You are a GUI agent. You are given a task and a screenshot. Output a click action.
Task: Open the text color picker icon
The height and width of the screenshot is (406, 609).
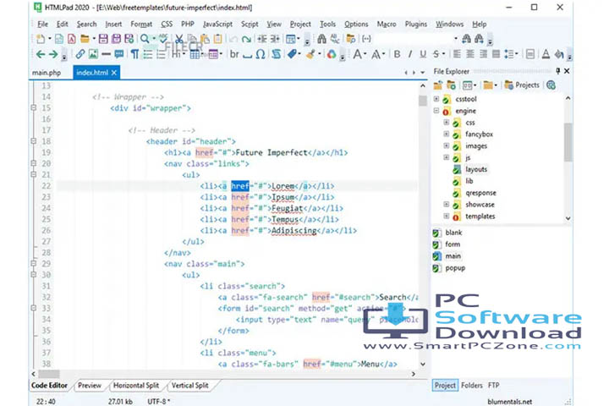(x=332, y=54)
